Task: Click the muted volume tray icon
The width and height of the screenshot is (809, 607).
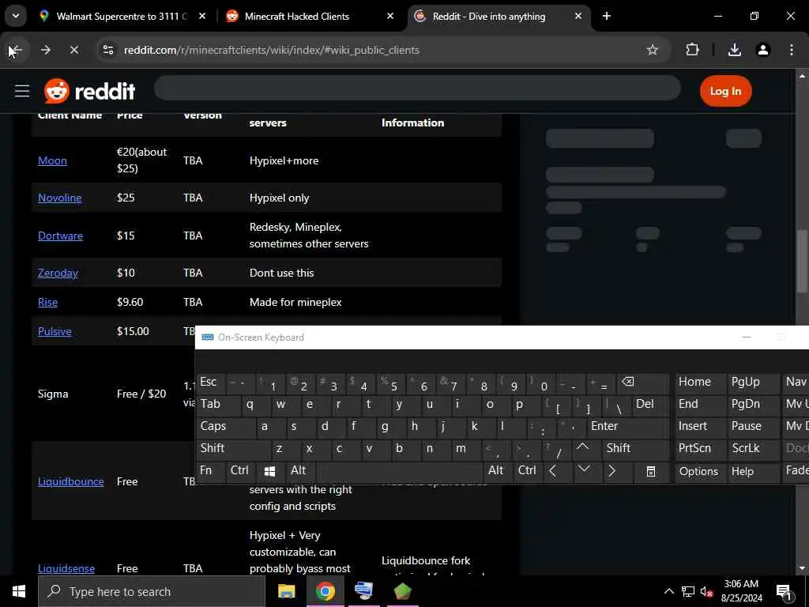Action: click(707, 591)
